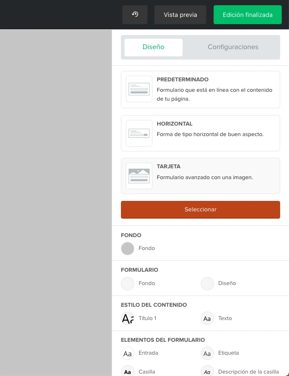Image resolution: width=289 pixels, height=376 pixels.
Task: Open Título 1 font style icon
Action: coord(128,318)
